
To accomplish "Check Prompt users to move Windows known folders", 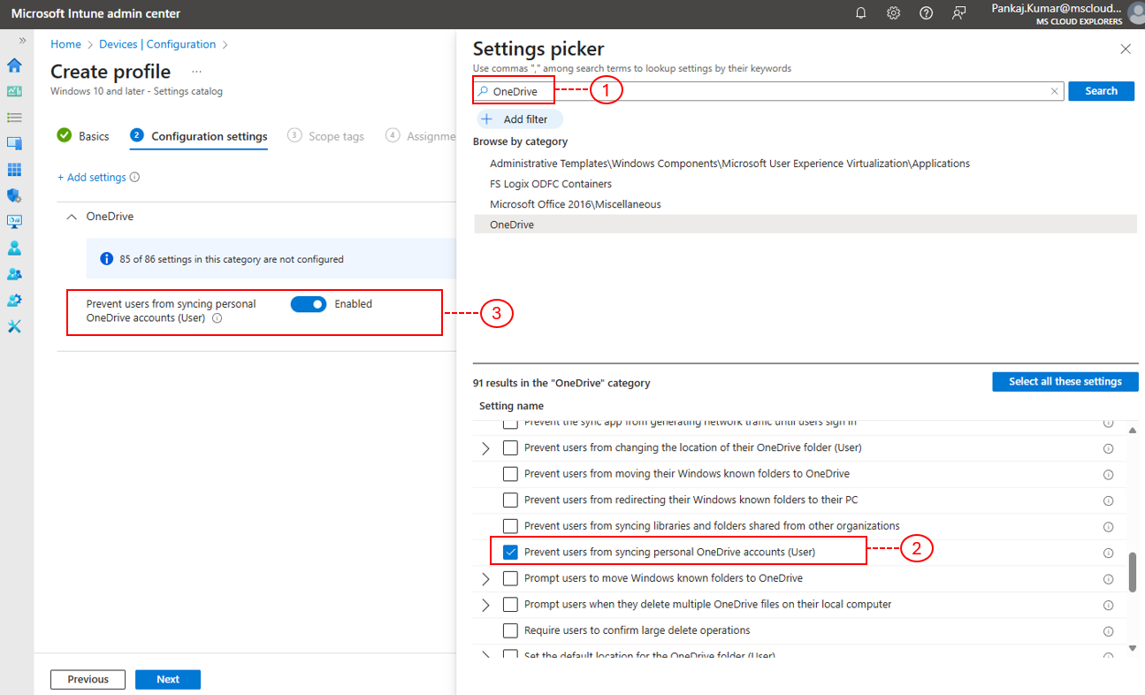I will [510, 578].
